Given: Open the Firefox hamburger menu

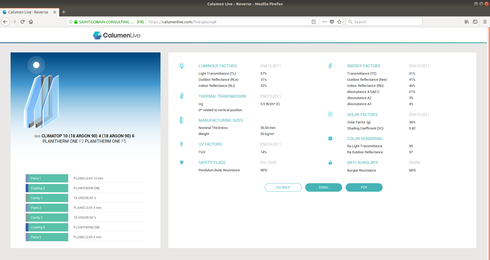Looking at the screenshot, I should pos(485,22).
